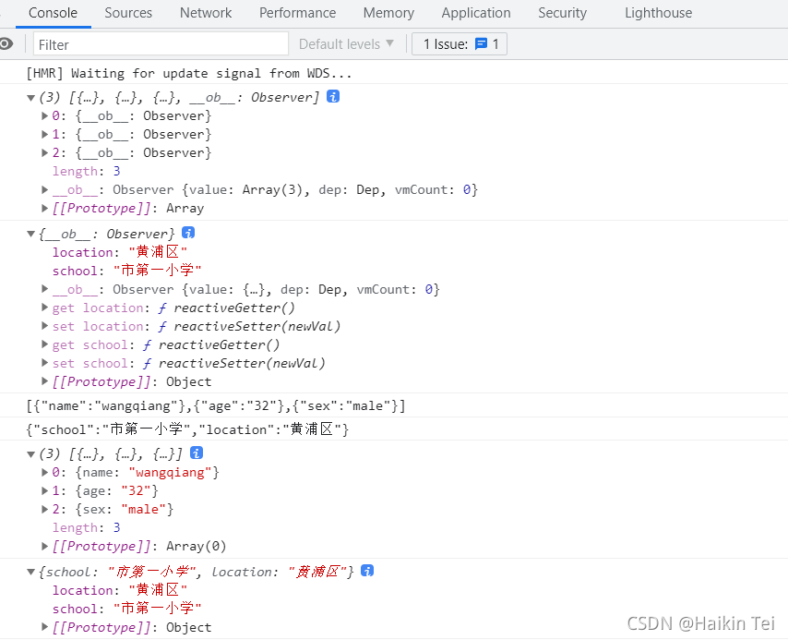Open the Lighthouse tab
This screenshot has width=788, height=640.
pos(658,13)
